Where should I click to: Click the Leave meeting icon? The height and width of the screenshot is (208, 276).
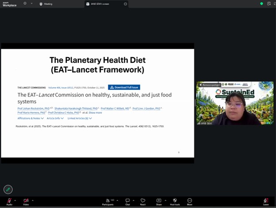266,200
